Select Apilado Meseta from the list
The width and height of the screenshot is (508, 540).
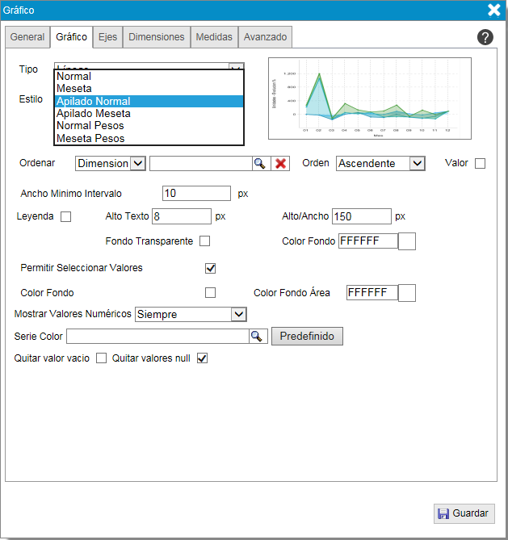click(x=93, y=114)
